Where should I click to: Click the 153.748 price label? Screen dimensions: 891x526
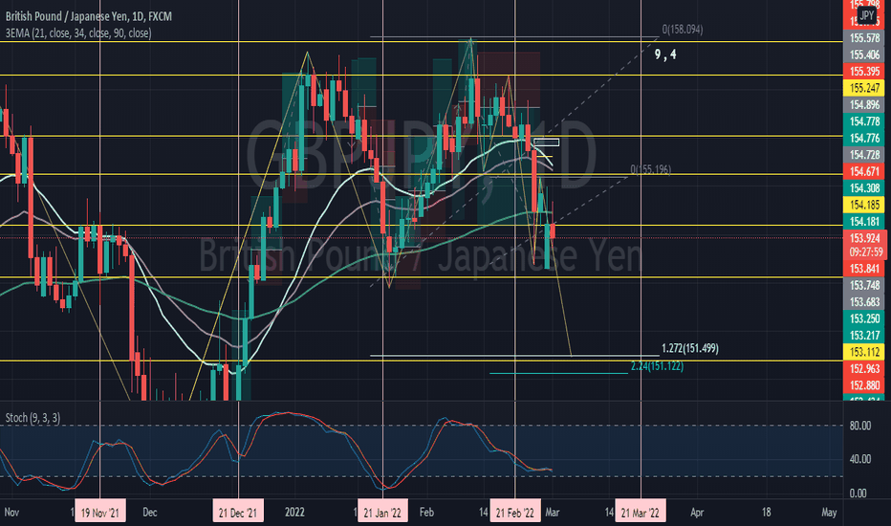[x=864, y=285]
